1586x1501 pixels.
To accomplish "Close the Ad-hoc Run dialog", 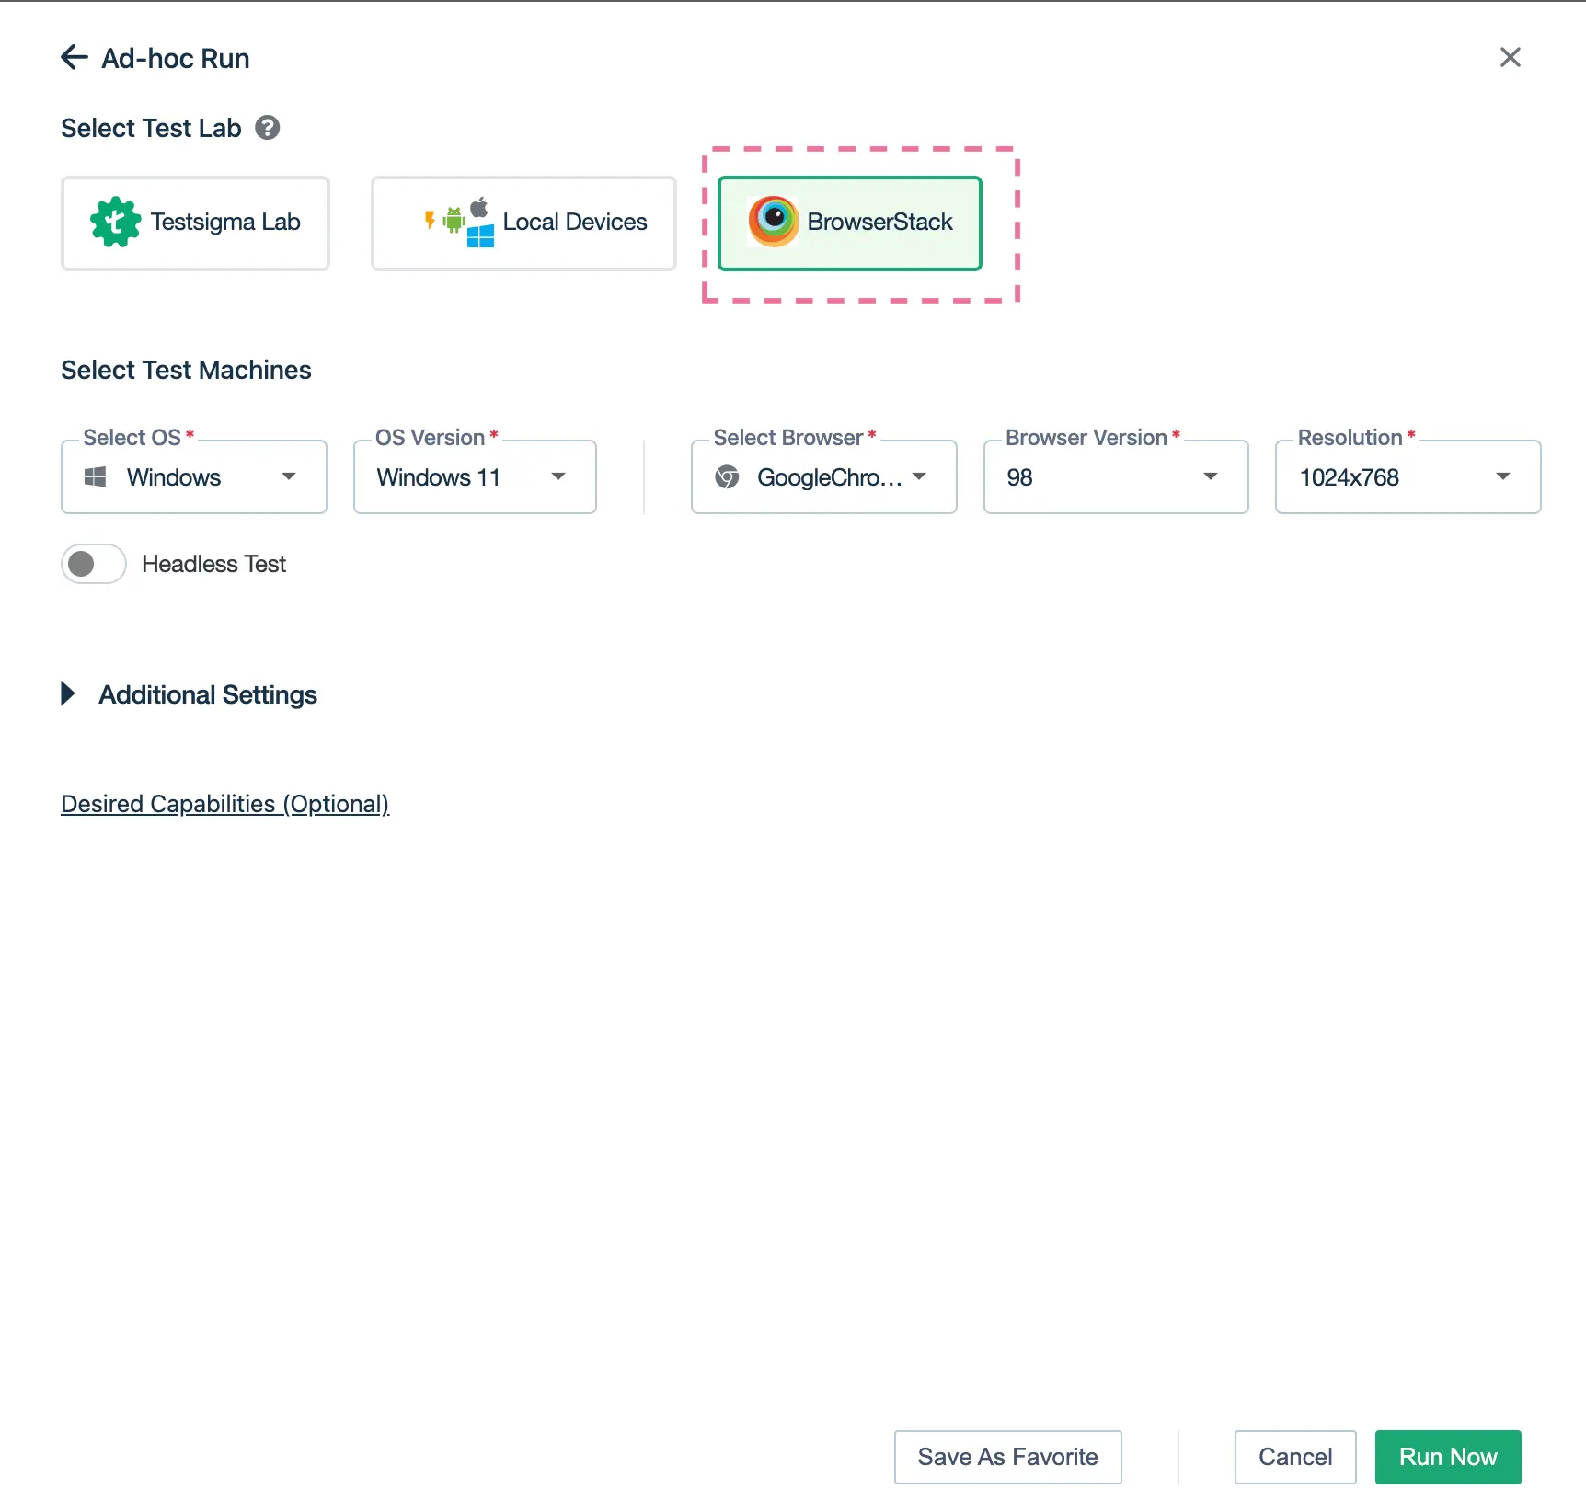I will click(x=1510, y=58).
